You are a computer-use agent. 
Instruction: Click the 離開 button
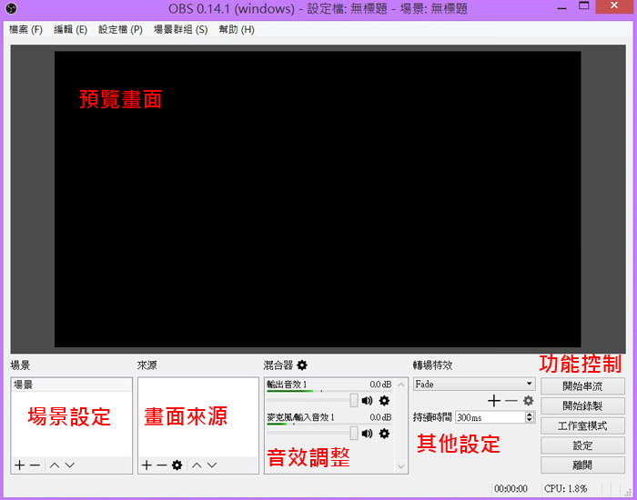click(582, 465)
